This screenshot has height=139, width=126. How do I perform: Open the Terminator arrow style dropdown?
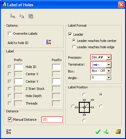109,65
